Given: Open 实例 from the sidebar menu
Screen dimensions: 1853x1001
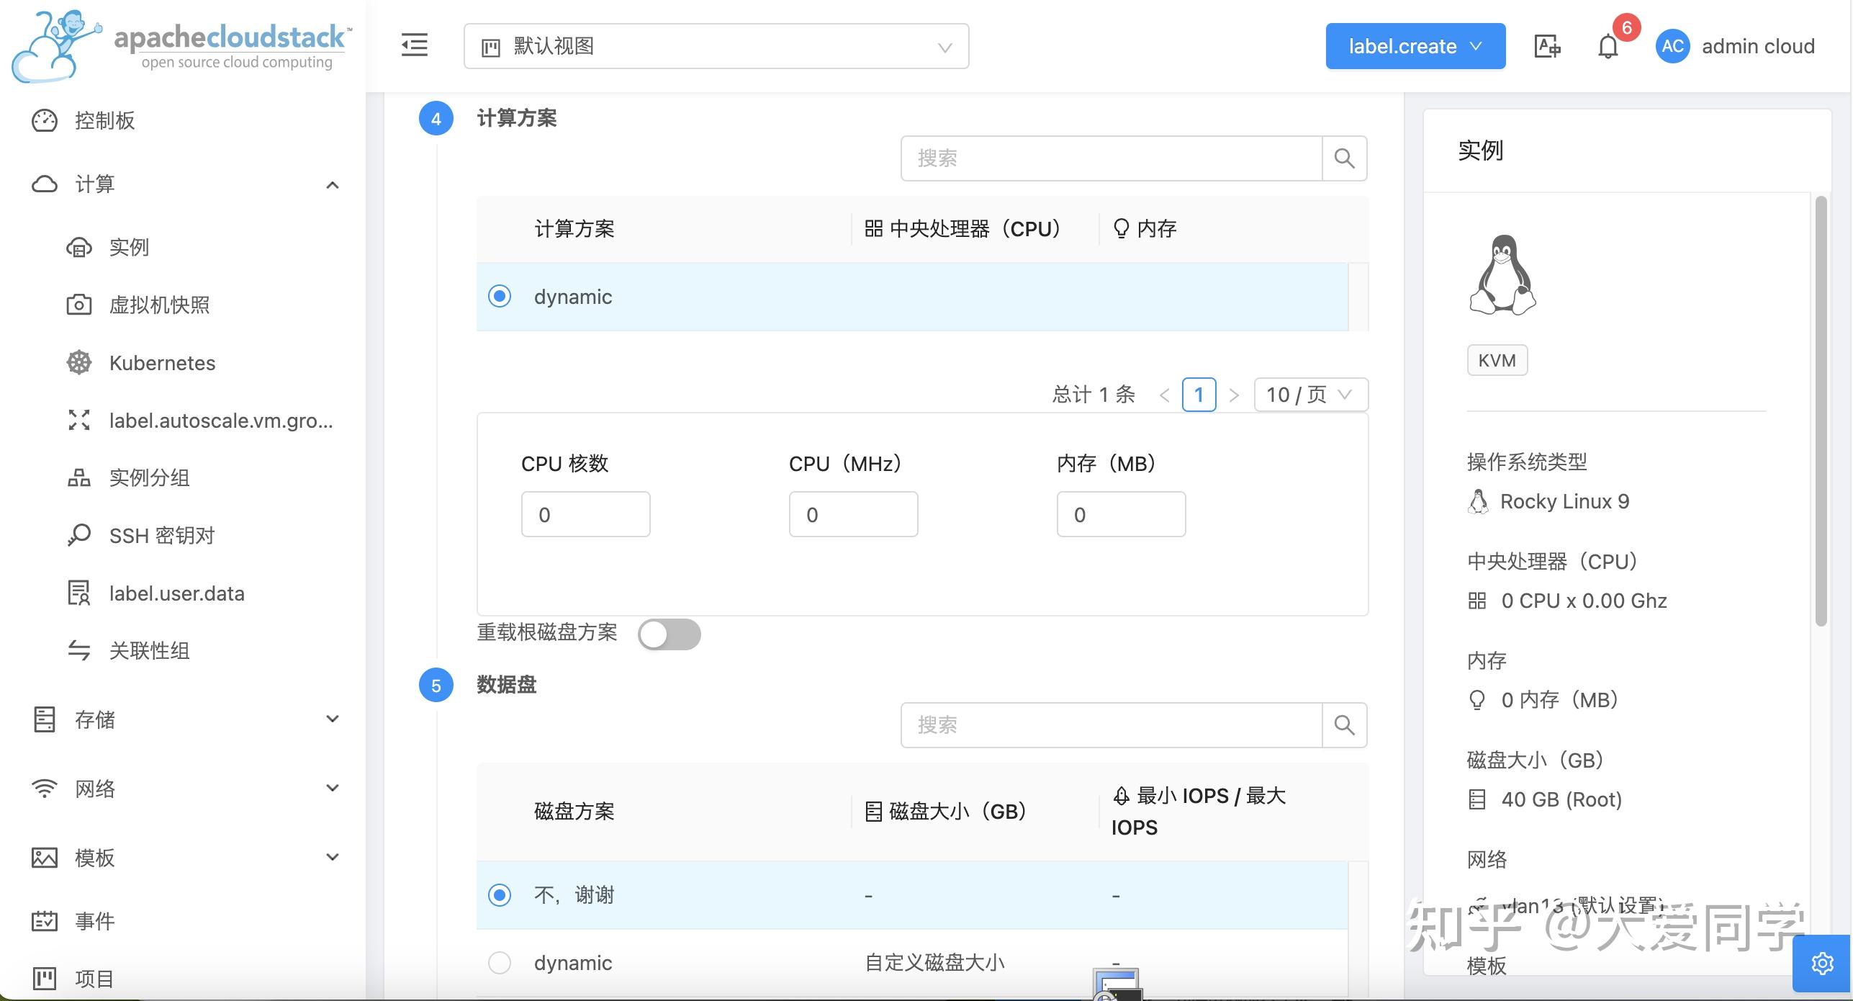Looking at the screenshot, I should click(128, 247).
